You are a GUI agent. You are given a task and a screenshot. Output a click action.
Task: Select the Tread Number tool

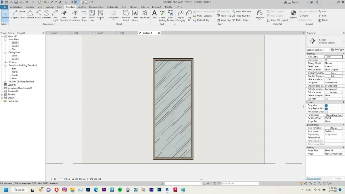[241, 16]
